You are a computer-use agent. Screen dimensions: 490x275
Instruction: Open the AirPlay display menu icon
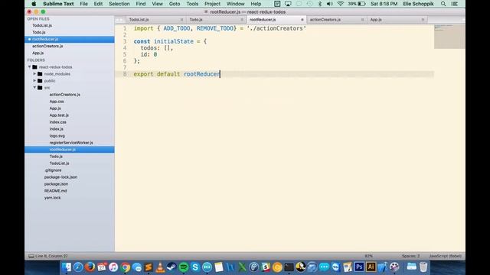coord(288,4)
